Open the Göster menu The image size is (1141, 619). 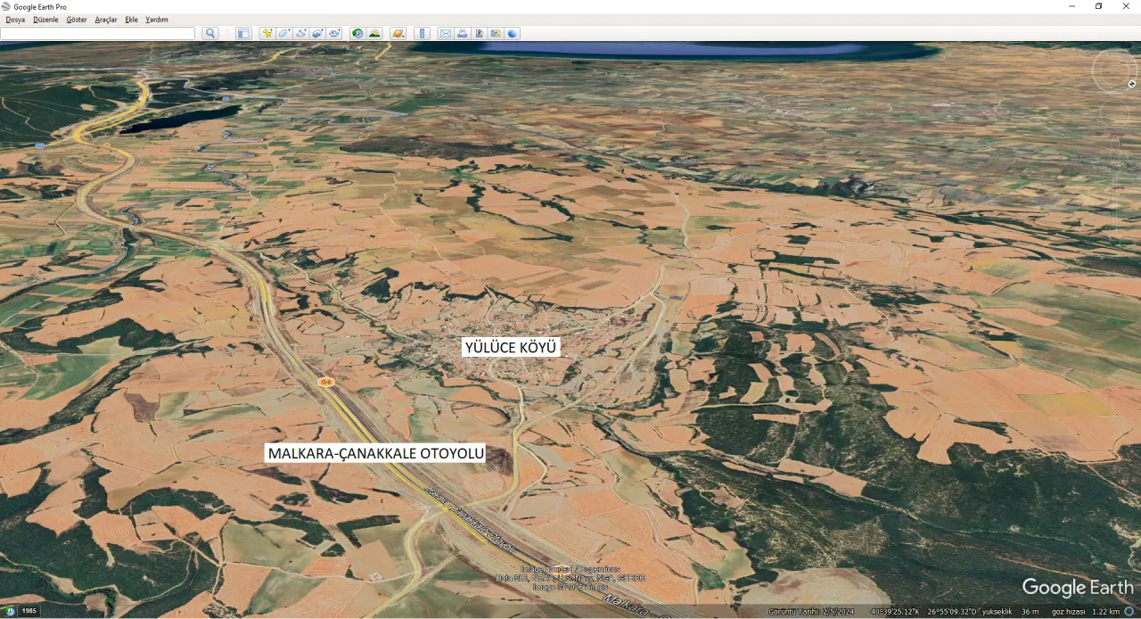pos(77,20)
